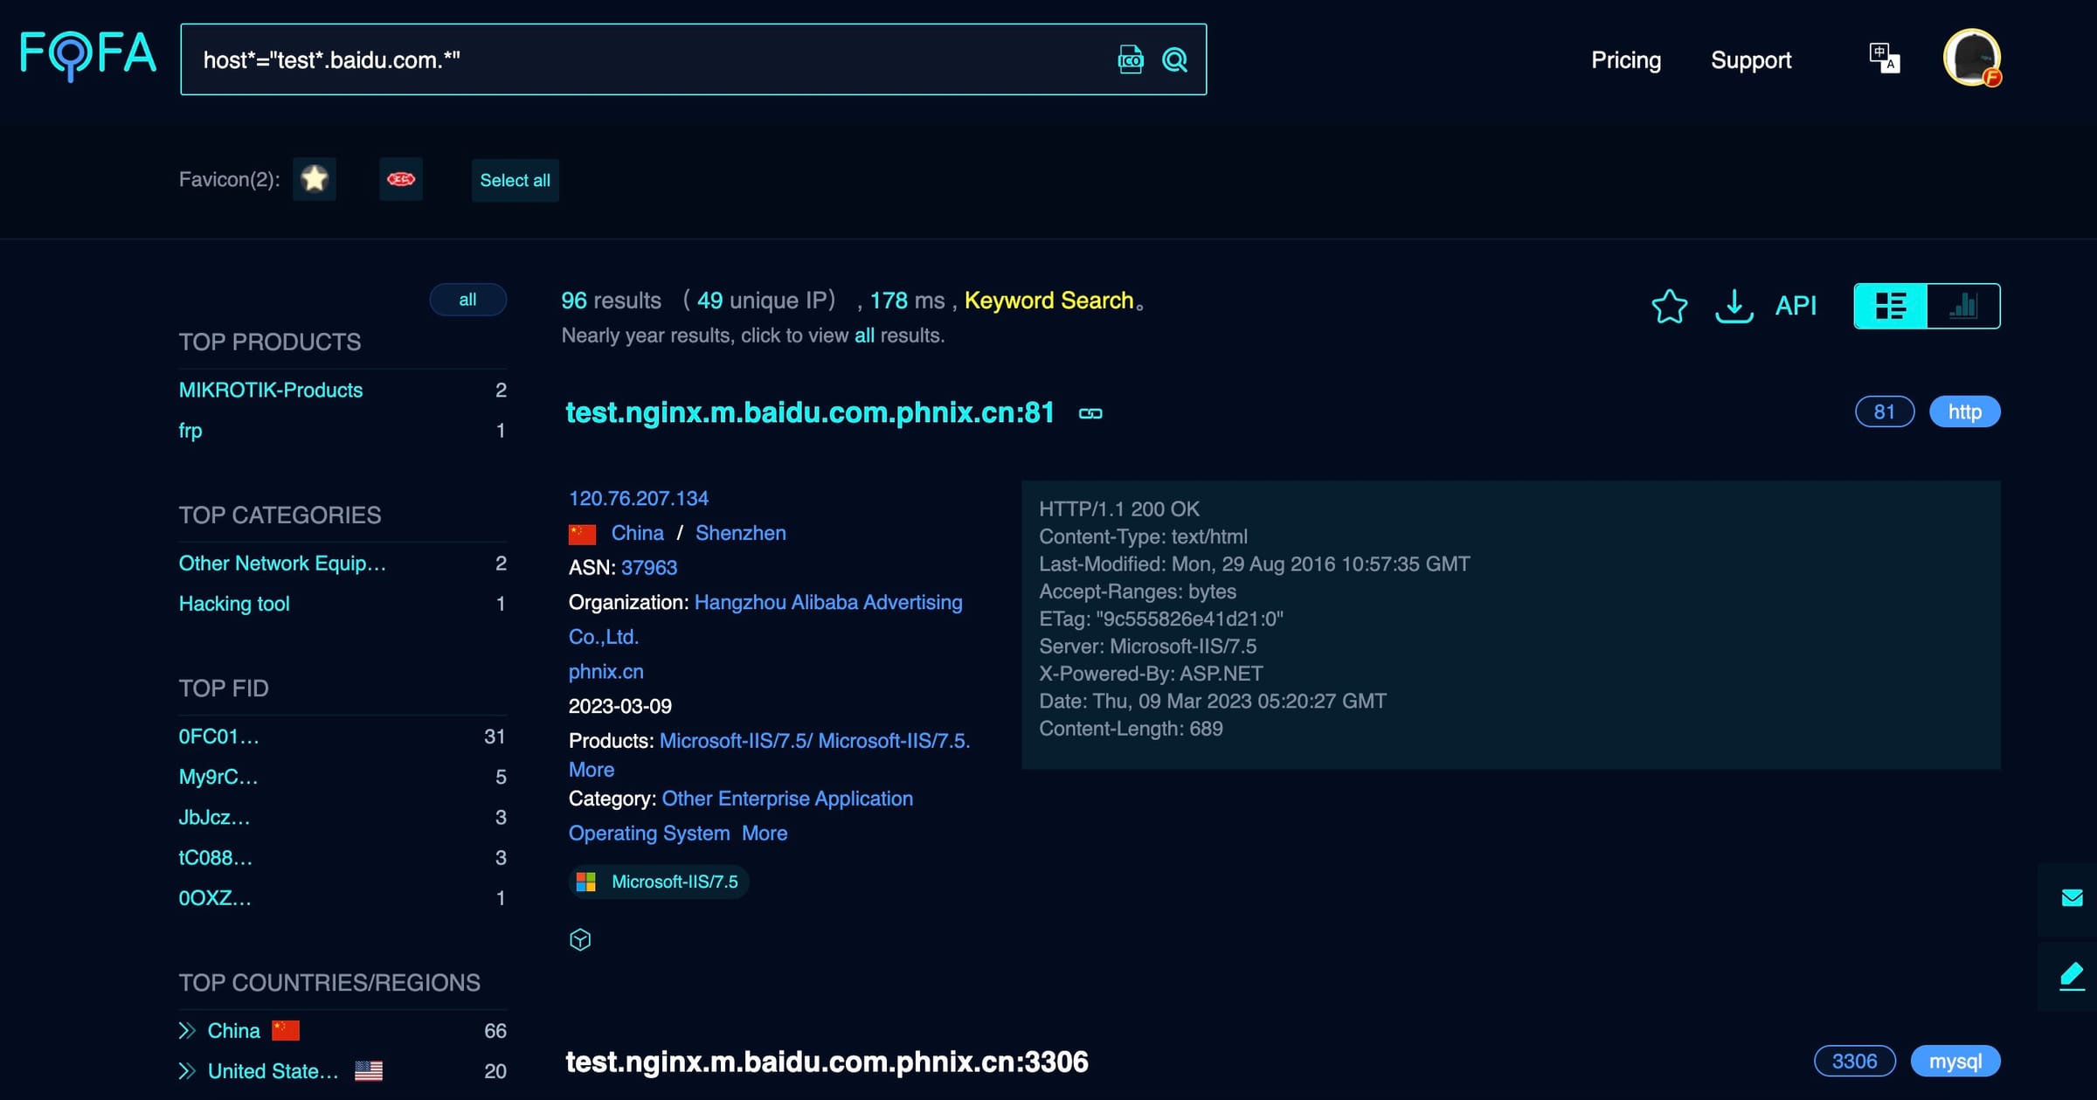Screen dimensions: 2097x1100
Task: Expand Operating System details with More
Action: click(764, 833)
